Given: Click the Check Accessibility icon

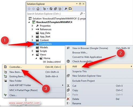Looking at the screenshot, I should tap(68, 61).
